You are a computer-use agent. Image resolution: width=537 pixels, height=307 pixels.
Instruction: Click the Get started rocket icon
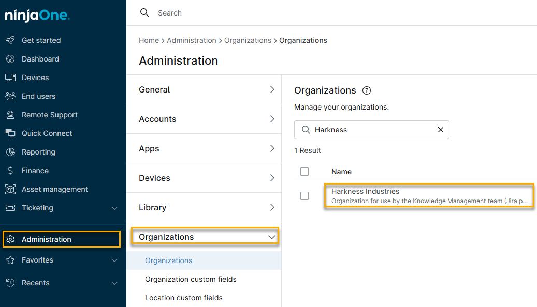click(x=10, y=40)
